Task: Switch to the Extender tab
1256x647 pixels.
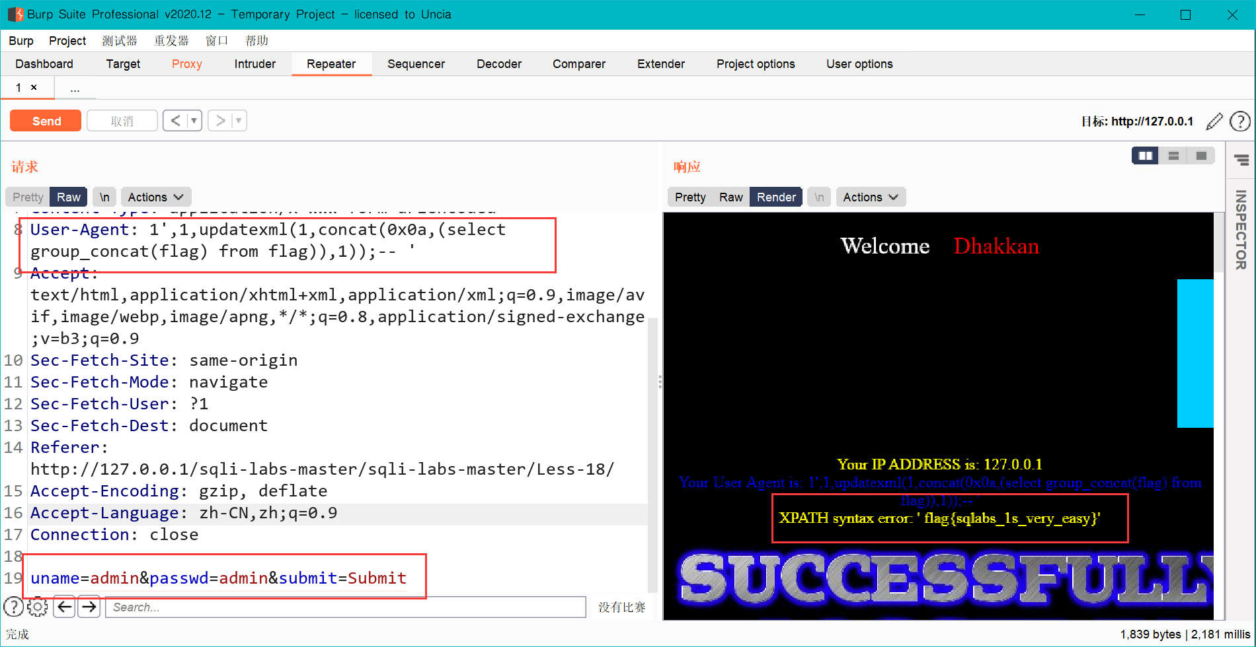Action: tap(661, 64)
